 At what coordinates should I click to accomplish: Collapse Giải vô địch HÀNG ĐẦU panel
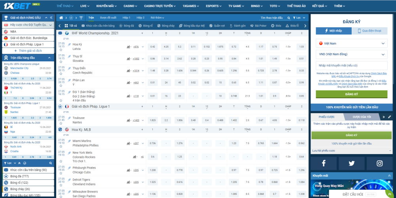[x=46, y=18]
